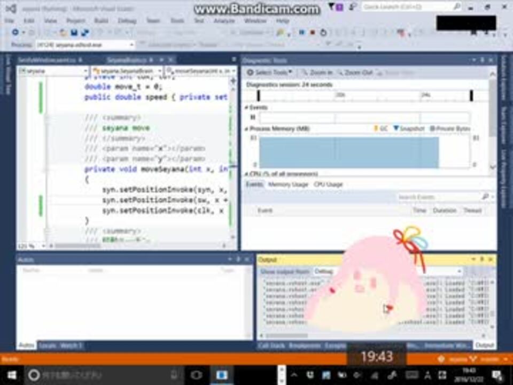The image size is (513, 385).
Task: Open the Debug menu
Action: tap(127, 20)
